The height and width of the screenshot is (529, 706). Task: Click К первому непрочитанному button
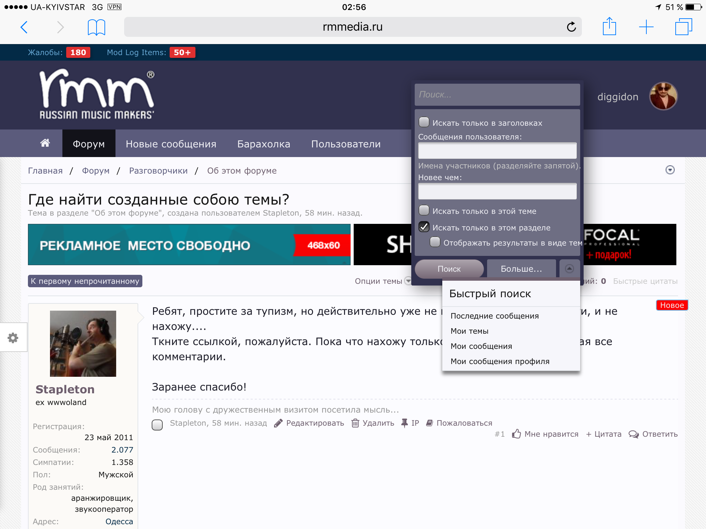click(x=85, y=281)
